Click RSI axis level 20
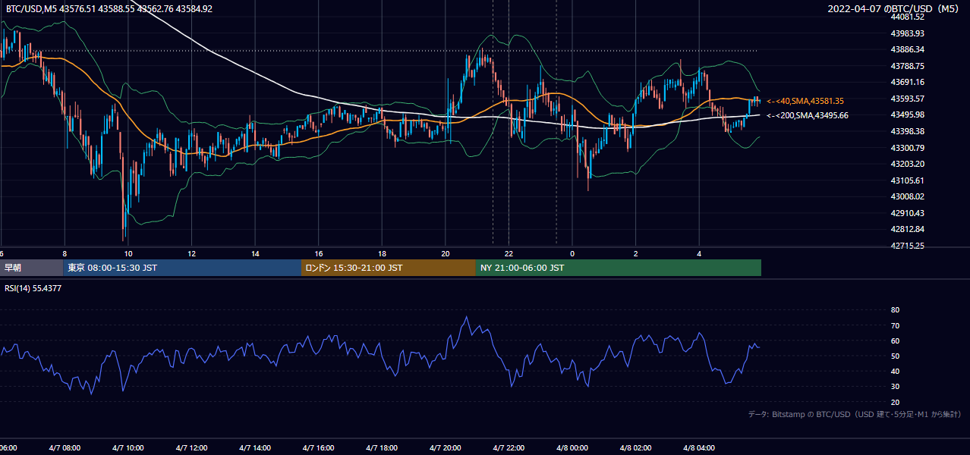The width and height of the screenshot is (970, 455). click(895, 402)
